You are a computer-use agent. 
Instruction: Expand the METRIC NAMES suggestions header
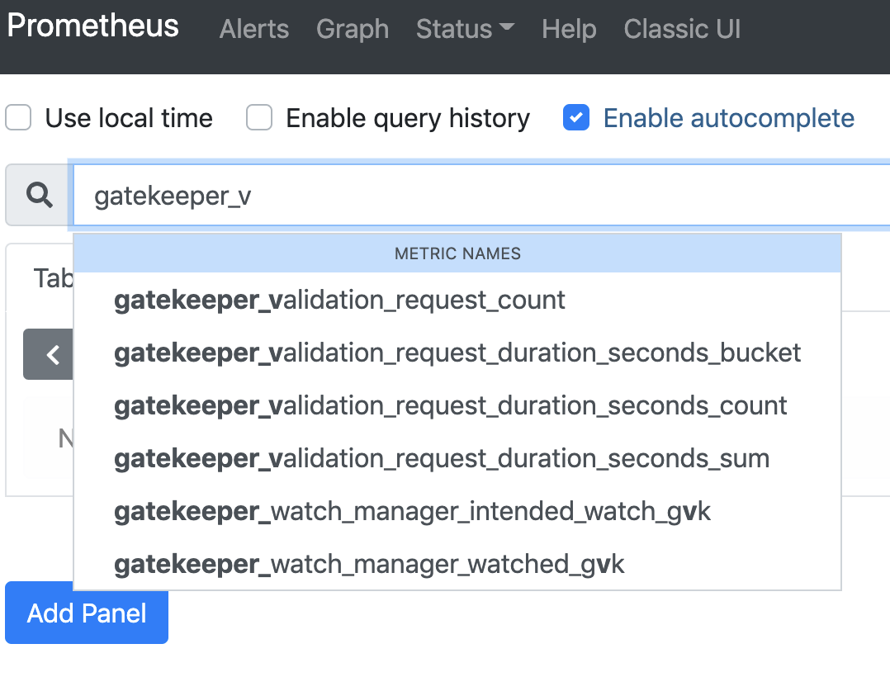457,253
